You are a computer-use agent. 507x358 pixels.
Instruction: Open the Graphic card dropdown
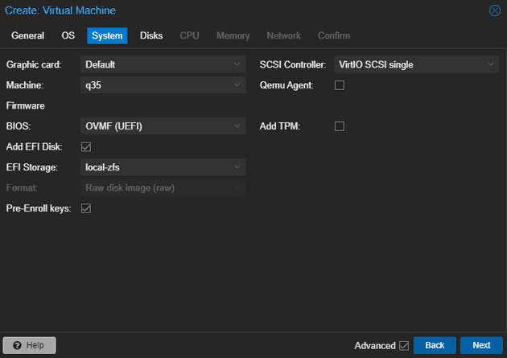tap(163, 64)
